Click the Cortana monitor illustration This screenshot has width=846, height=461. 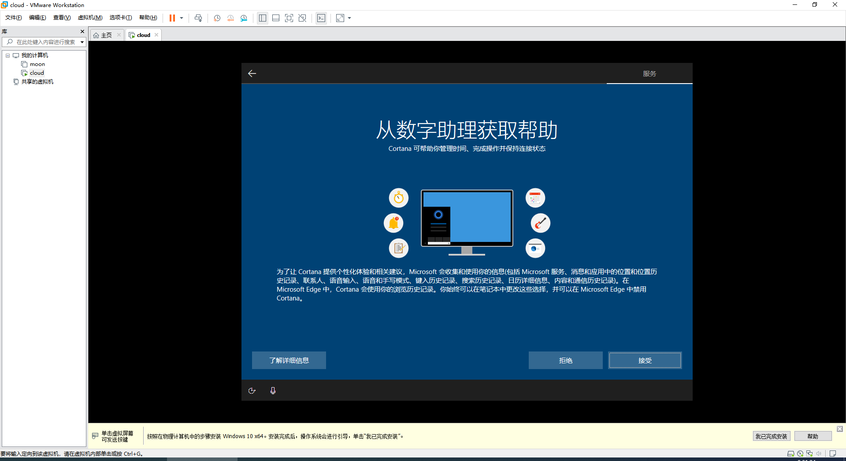[467, 222]
